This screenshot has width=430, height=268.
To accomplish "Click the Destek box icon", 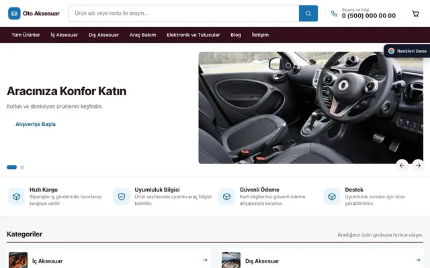I will pyautogui.click(x=332, y=196).
